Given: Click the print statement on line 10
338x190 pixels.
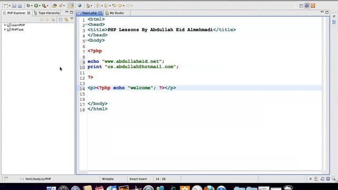Looking at the screenshot, I should 133,67.
